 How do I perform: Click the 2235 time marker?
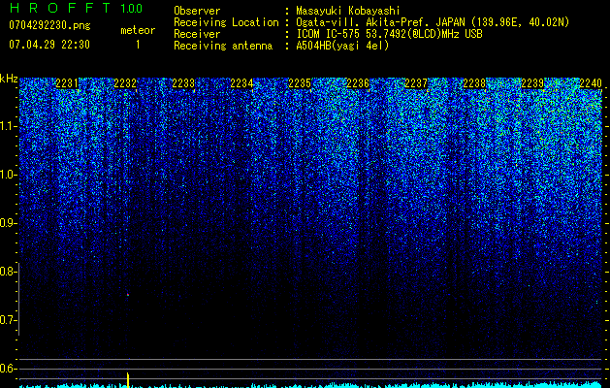(300, 83)
